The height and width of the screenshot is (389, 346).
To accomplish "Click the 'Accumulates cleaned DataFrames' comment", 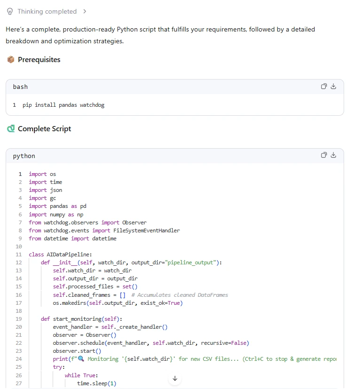I will click(x=180, y=295).
